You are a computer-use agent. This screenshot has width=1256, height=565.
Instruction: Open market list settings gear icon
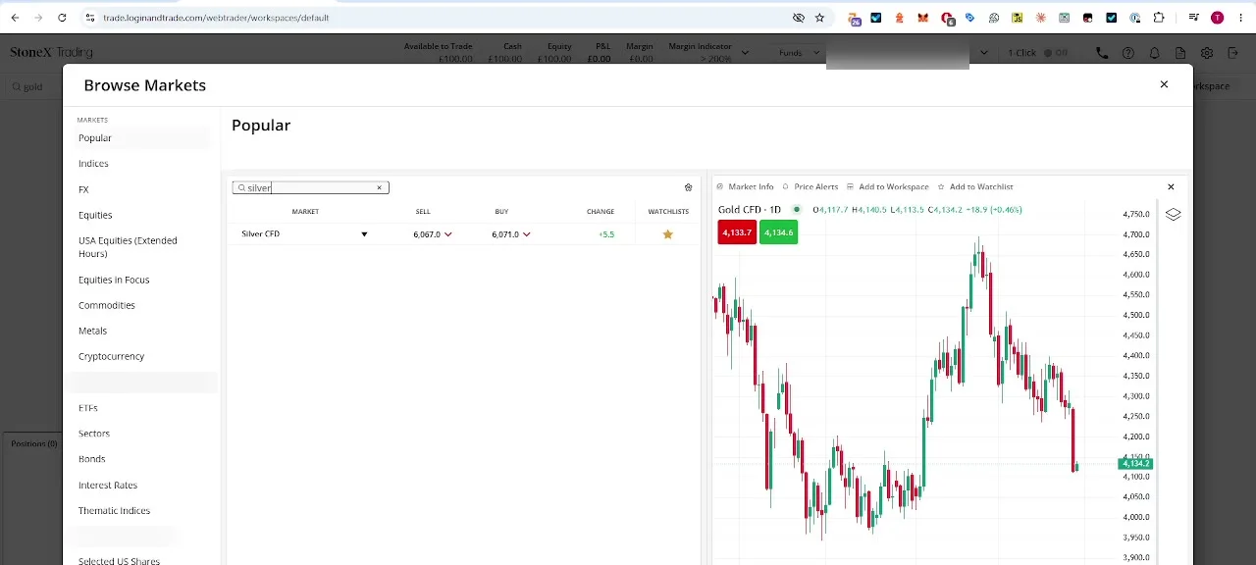point(688,187)
